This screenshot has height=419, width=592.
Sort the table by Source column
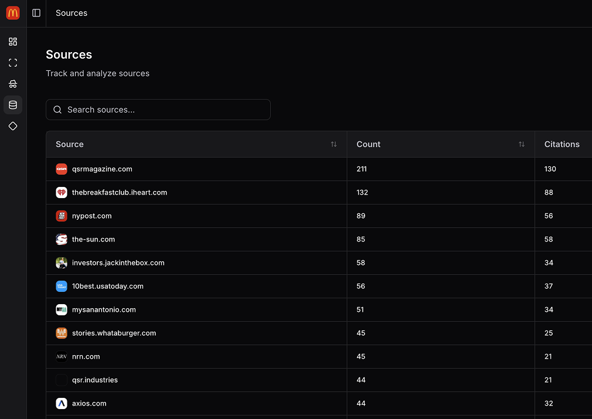69,144
